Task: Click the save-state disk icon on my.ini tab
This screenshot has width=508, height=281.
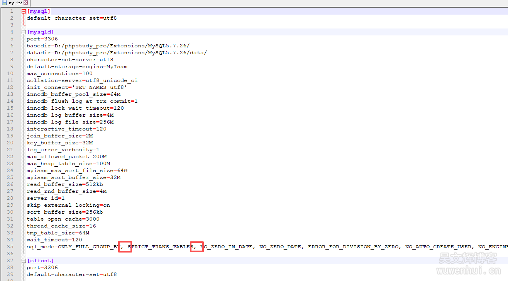Action: [x=4, y=3]
